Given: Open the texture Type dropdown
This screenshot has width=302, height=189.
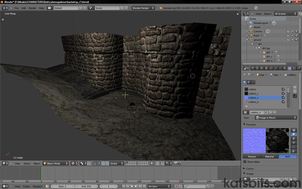Looking at the screenshot, I should pyautogui.click(x=276, y=118).
